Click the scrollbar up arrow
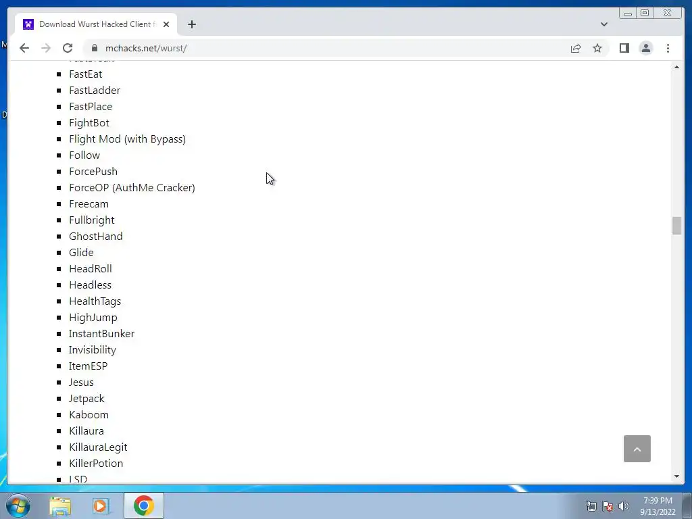The image size is (692, 519). (676, 67)
